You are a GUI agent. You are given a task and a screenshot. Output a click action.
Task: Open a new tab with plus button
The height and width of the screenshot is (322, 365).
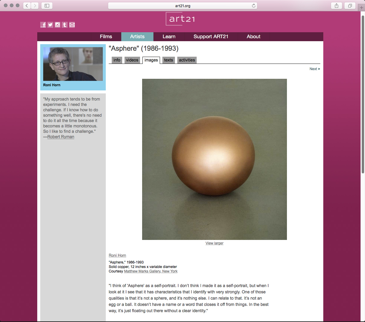[x=361, y=7]
